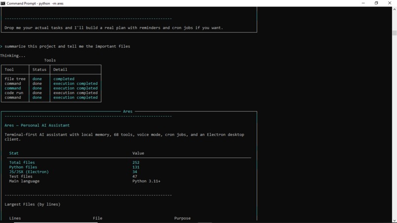
Task: Click the 'Detail' column header
Action: coord(60,69)
